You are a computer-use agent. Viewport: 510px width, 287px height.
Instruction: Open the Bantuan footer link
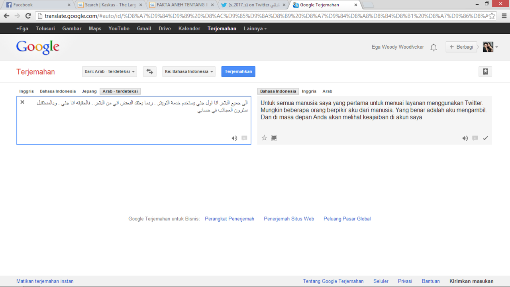tap(431, 281)
